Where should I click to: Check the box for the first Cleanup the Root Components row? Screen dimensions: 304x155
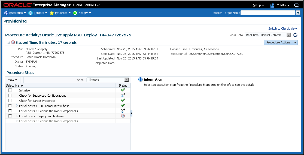tap(10, 111)
